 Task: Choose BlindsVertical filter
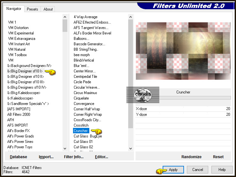[x=84, y=60]
